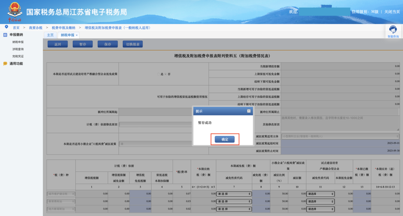Open the 减免政策适用主体 dropdown
Screen dimensions: 403x216
[x=340, y=136]
